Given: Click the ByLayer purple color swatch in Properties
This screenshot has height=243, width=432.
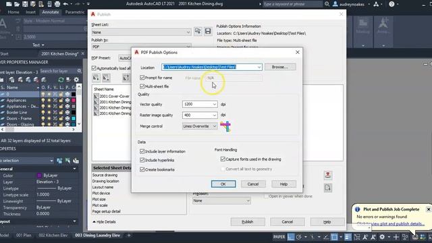Looking at the screenshot, I should (x=39, y=175).
